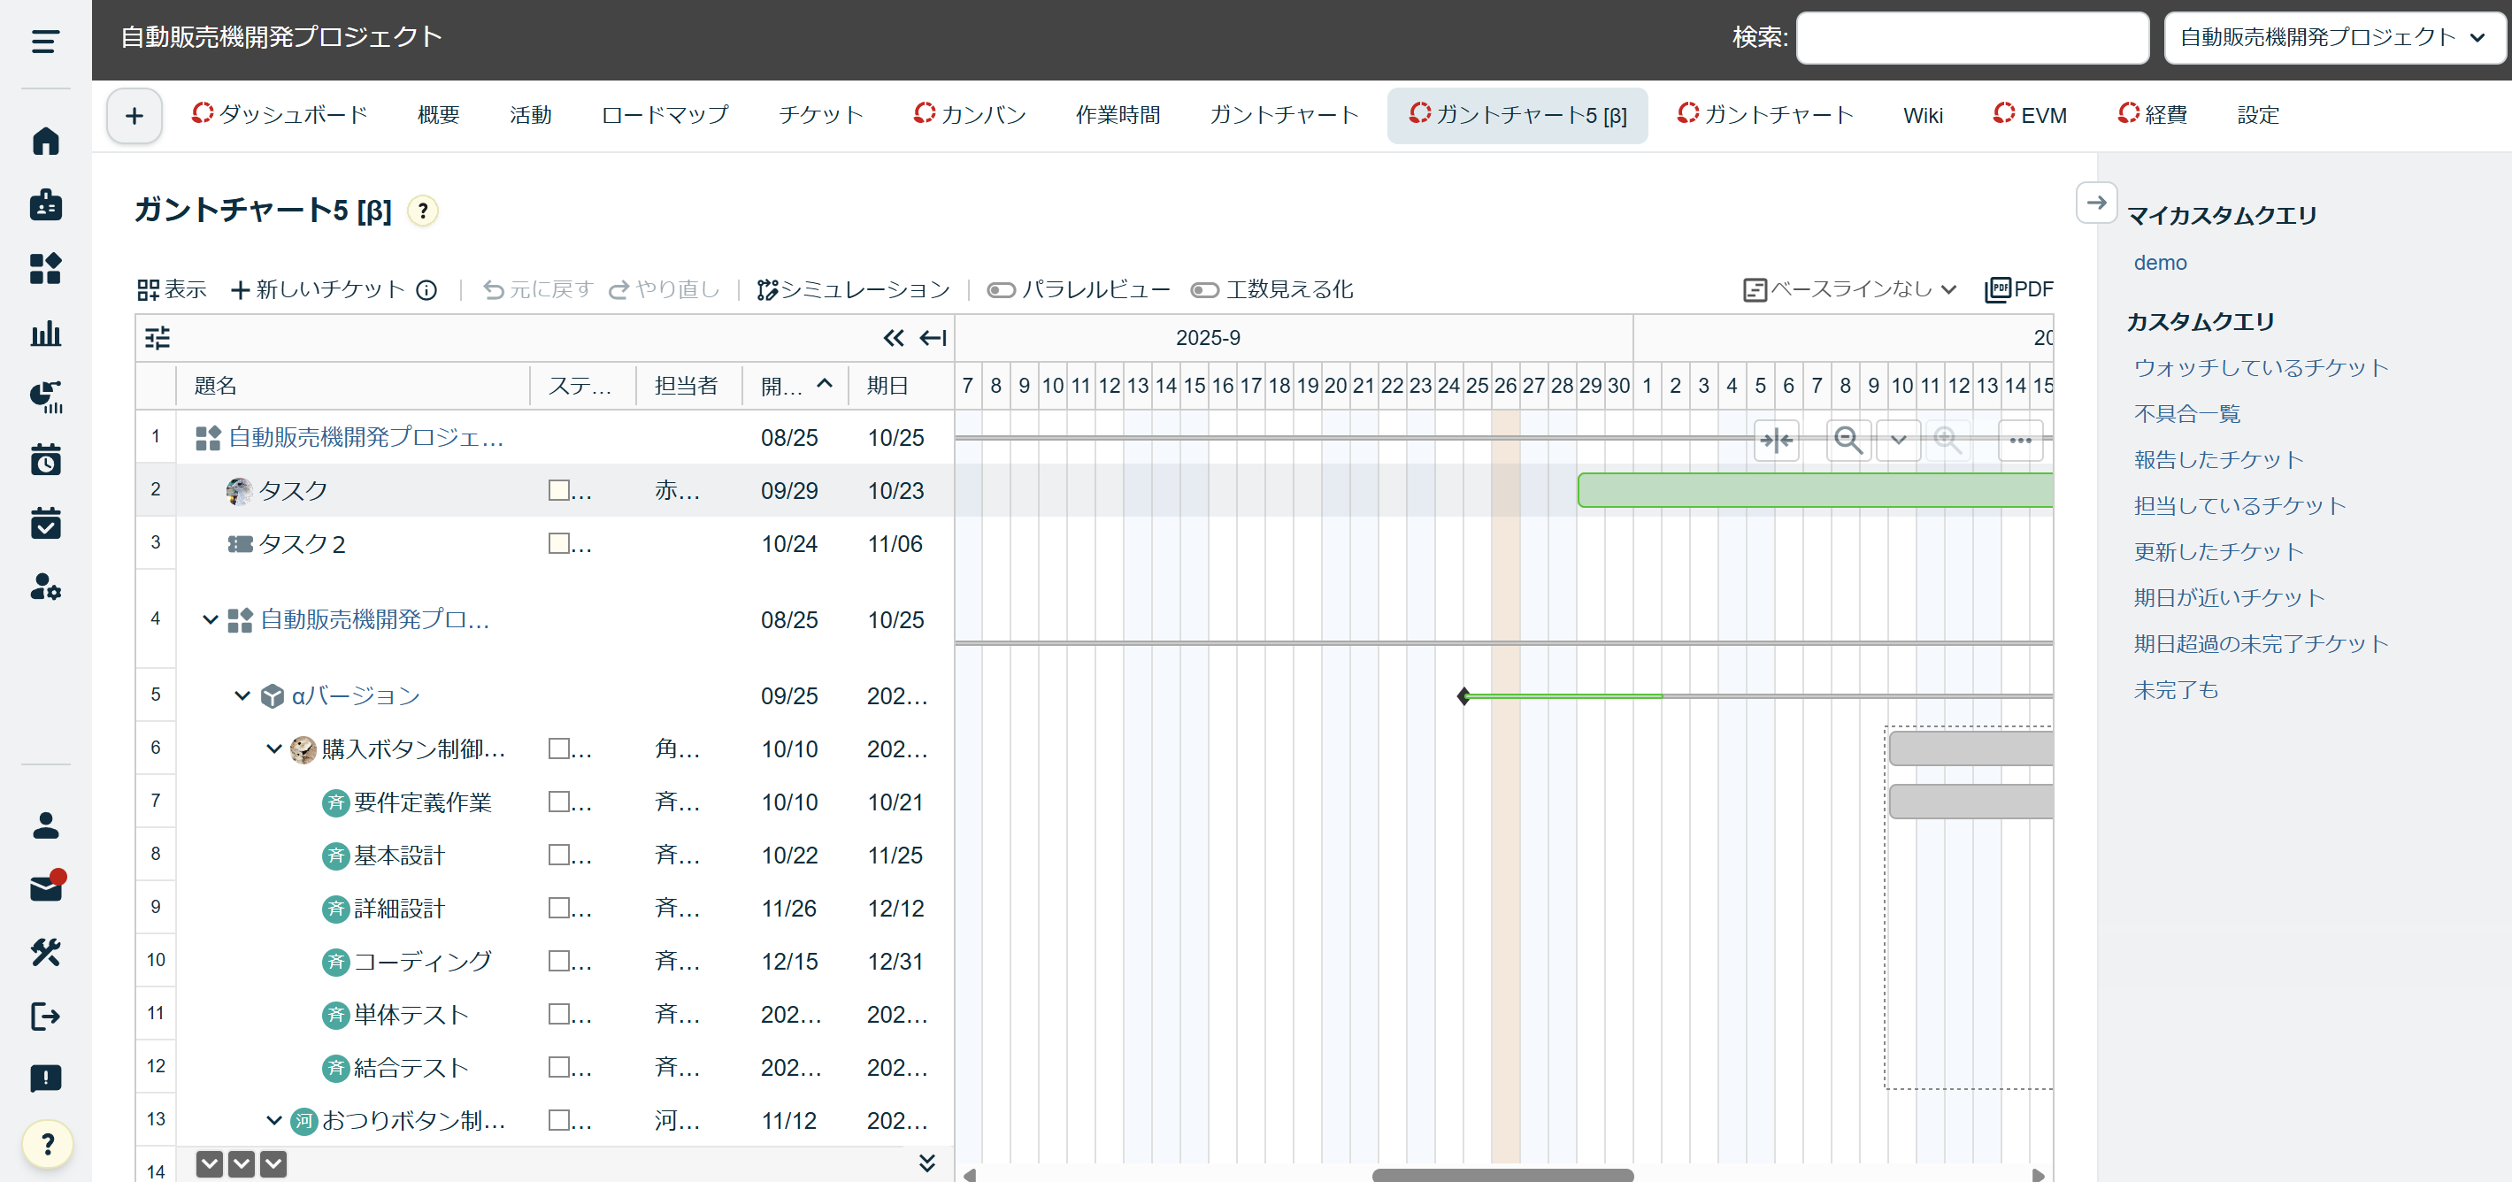The height and width of the screenshot is (1182, 2512).
Task: Open project selector dropdown in header
Action: click(2332, 38)
